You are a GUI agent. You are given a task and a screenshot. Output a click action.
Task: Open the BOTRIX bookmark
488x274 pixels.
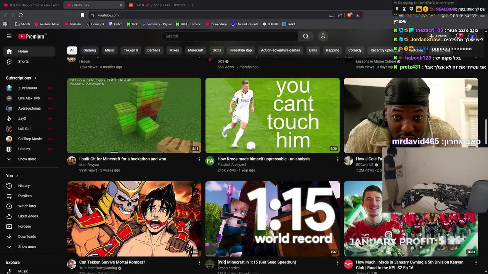(270, 24)
